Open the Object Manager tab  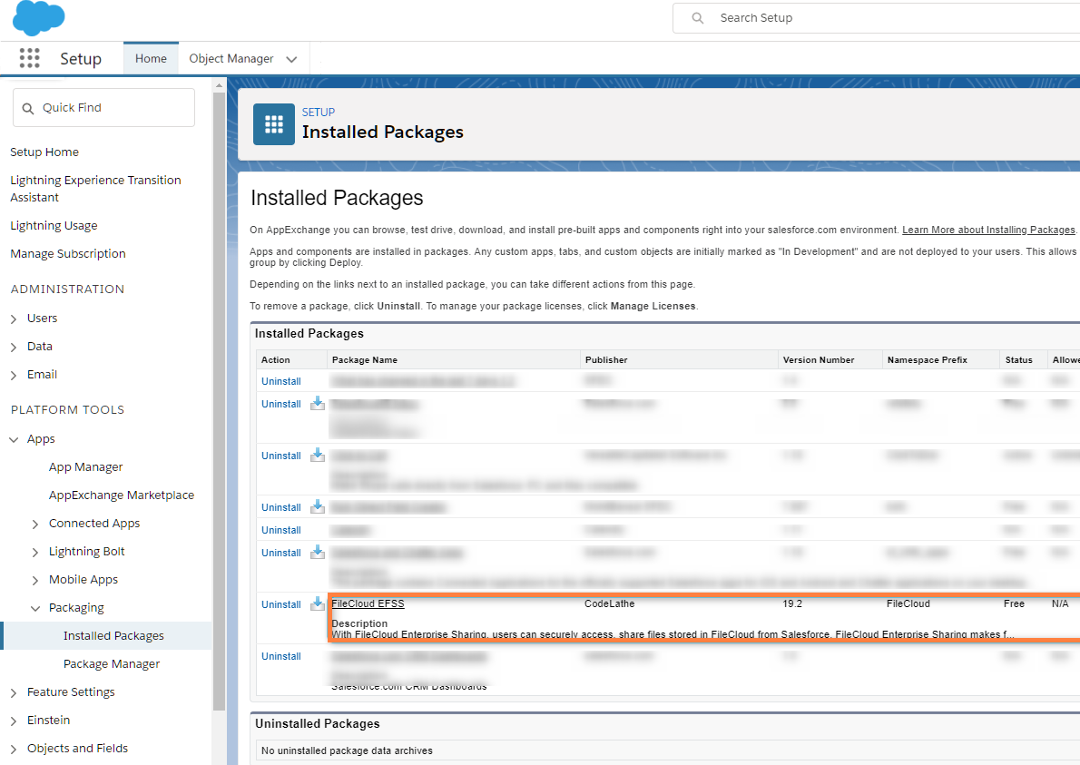point(231,59)
